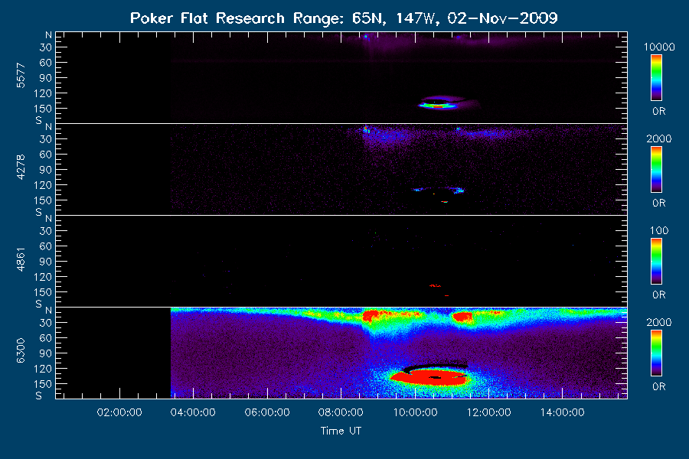
Task: Click the 150 tick label on the 5577 panel
Action: point(43,109)
